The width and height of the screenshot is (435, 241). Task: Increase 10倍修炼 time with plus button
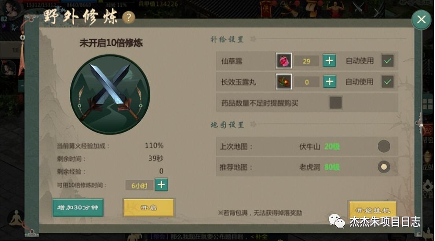coord(161,185)
